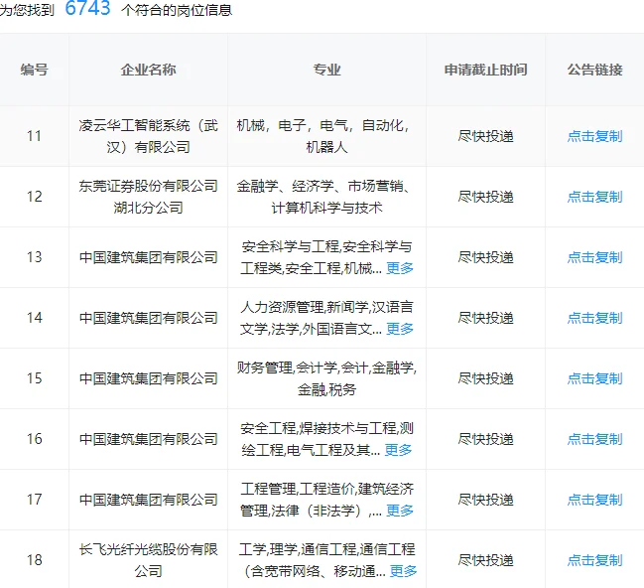Click row number 13

click(x=34, y=257)
